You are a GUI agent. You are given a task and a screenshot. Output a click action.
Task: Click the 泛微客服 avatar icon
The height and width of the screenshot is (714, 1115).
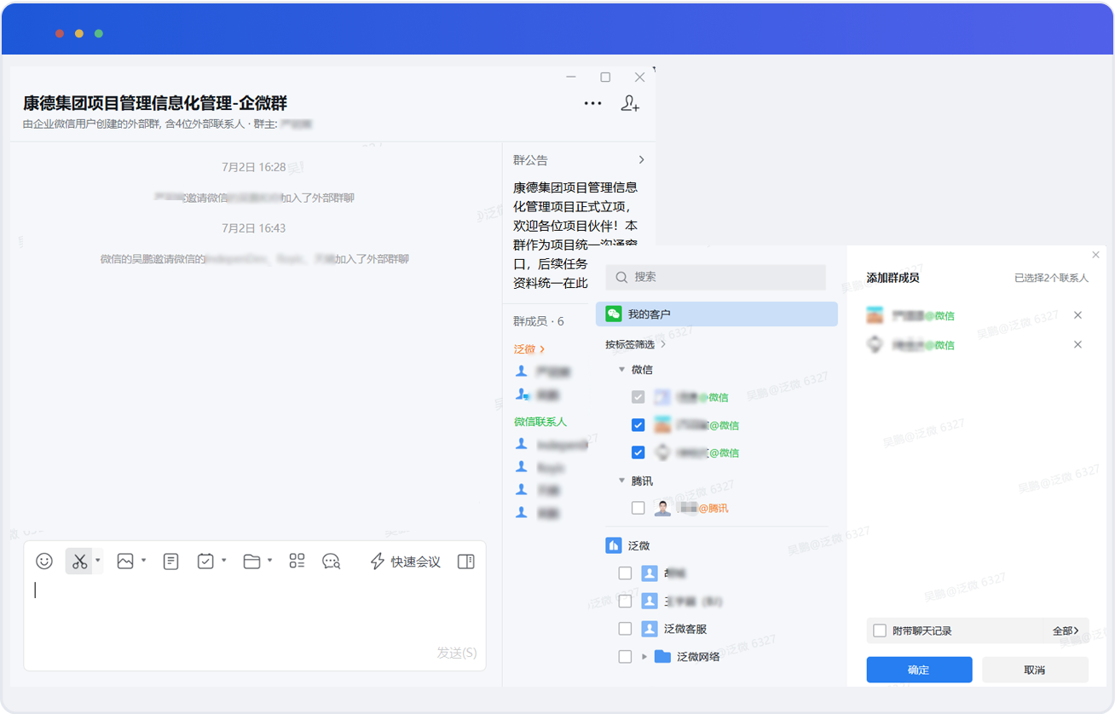(x=650, y=629)
